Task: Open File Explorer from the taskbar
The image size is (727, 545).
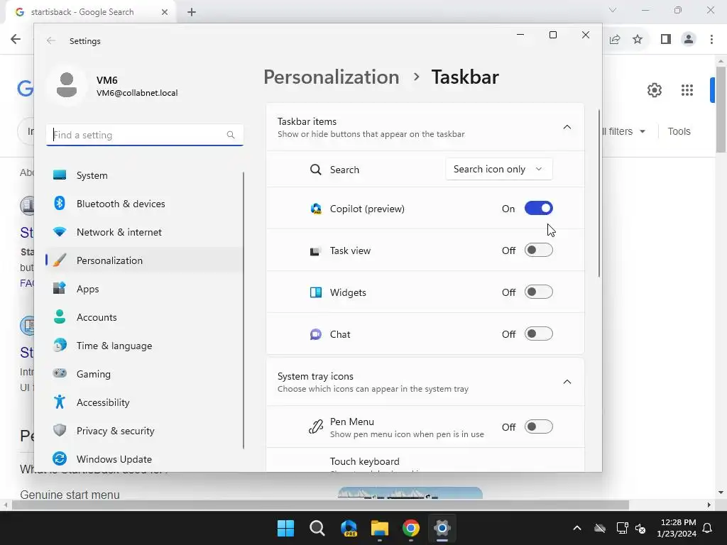Action: tap(380, 528)
